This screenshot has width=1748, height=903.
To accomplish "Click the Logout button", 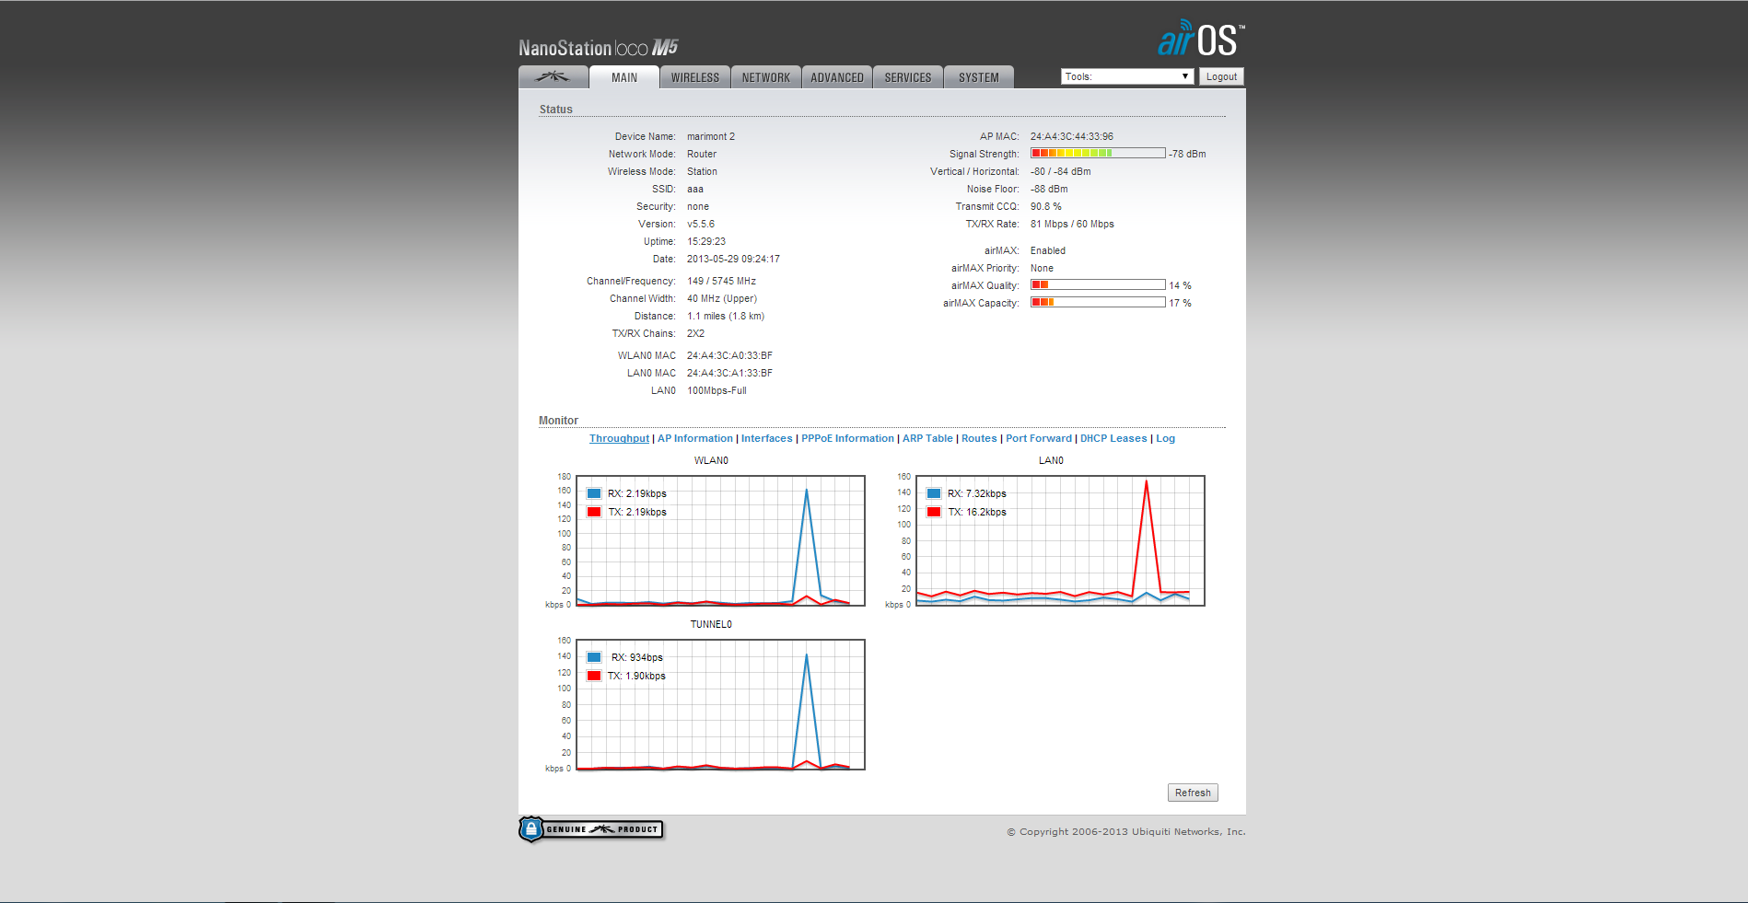I will (1221, 76).
